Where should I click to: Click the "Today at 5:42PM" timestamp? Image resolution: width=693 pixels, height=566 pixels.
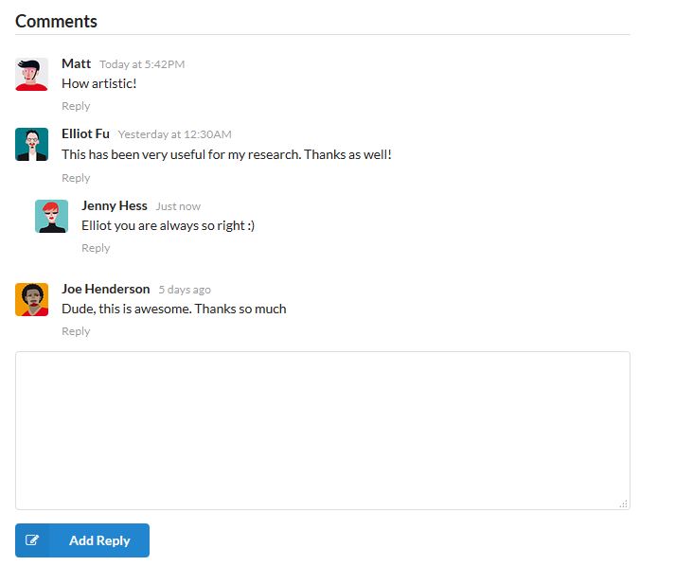[x=142, y=64]
